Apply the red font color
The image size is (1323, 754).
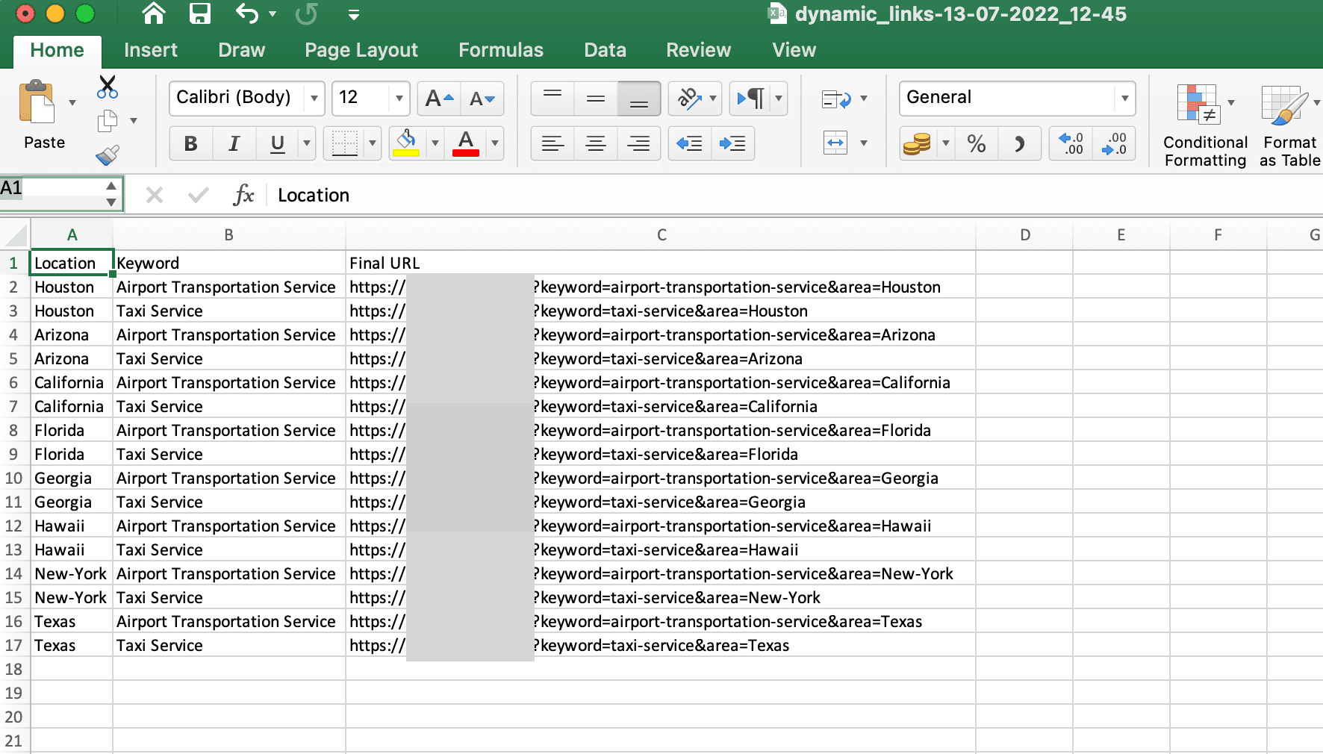(x=466, y=143)
